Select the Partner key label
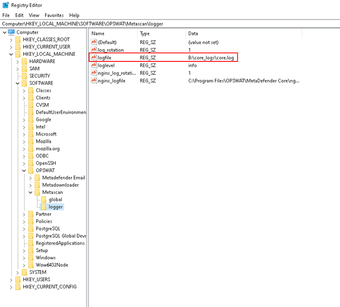340x307 pixels. pyautogui.click(x=43, y=214)
